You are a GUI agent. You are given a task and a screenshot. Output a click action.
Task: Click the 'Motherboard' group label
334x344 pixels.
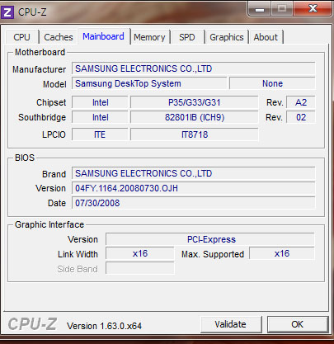pos(40,52)
